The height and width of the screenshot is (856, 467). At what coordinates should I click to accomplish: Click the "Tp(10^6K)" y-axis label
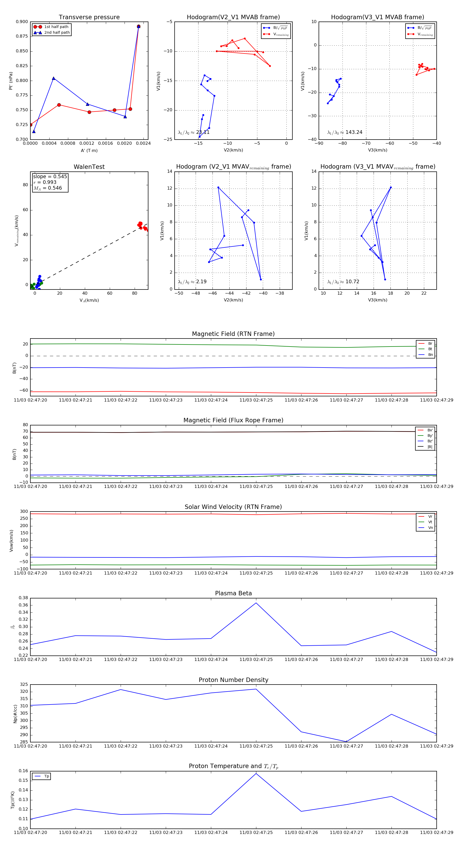click(13, 800)
